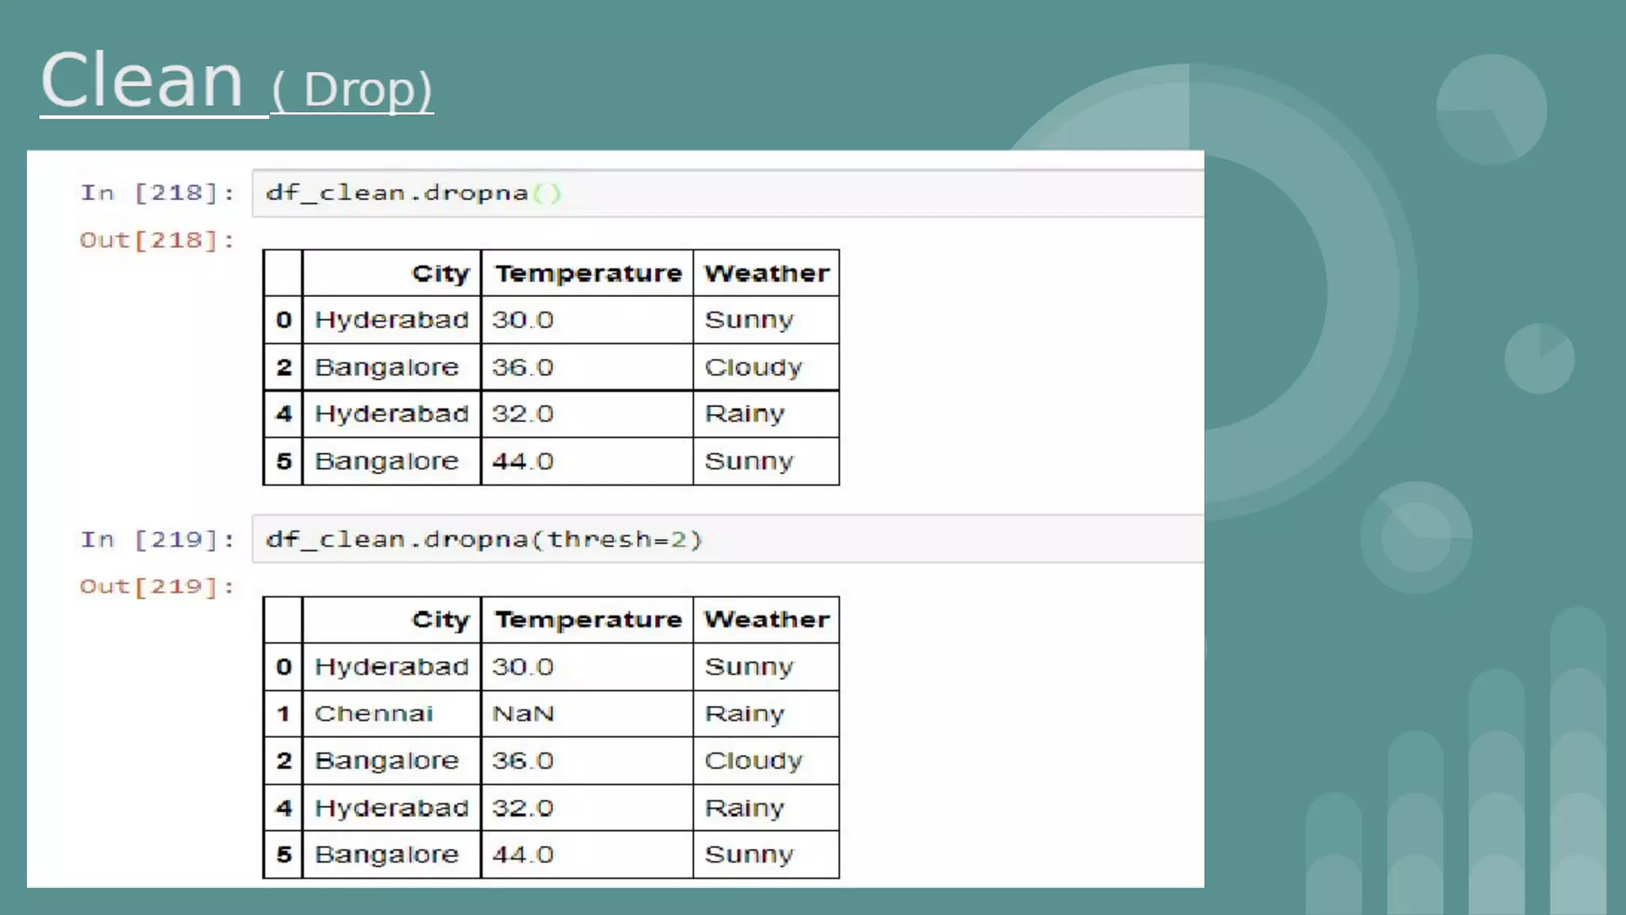
Task: Click the small pie chart decoration on right
Action: [x=1539, y=358]
